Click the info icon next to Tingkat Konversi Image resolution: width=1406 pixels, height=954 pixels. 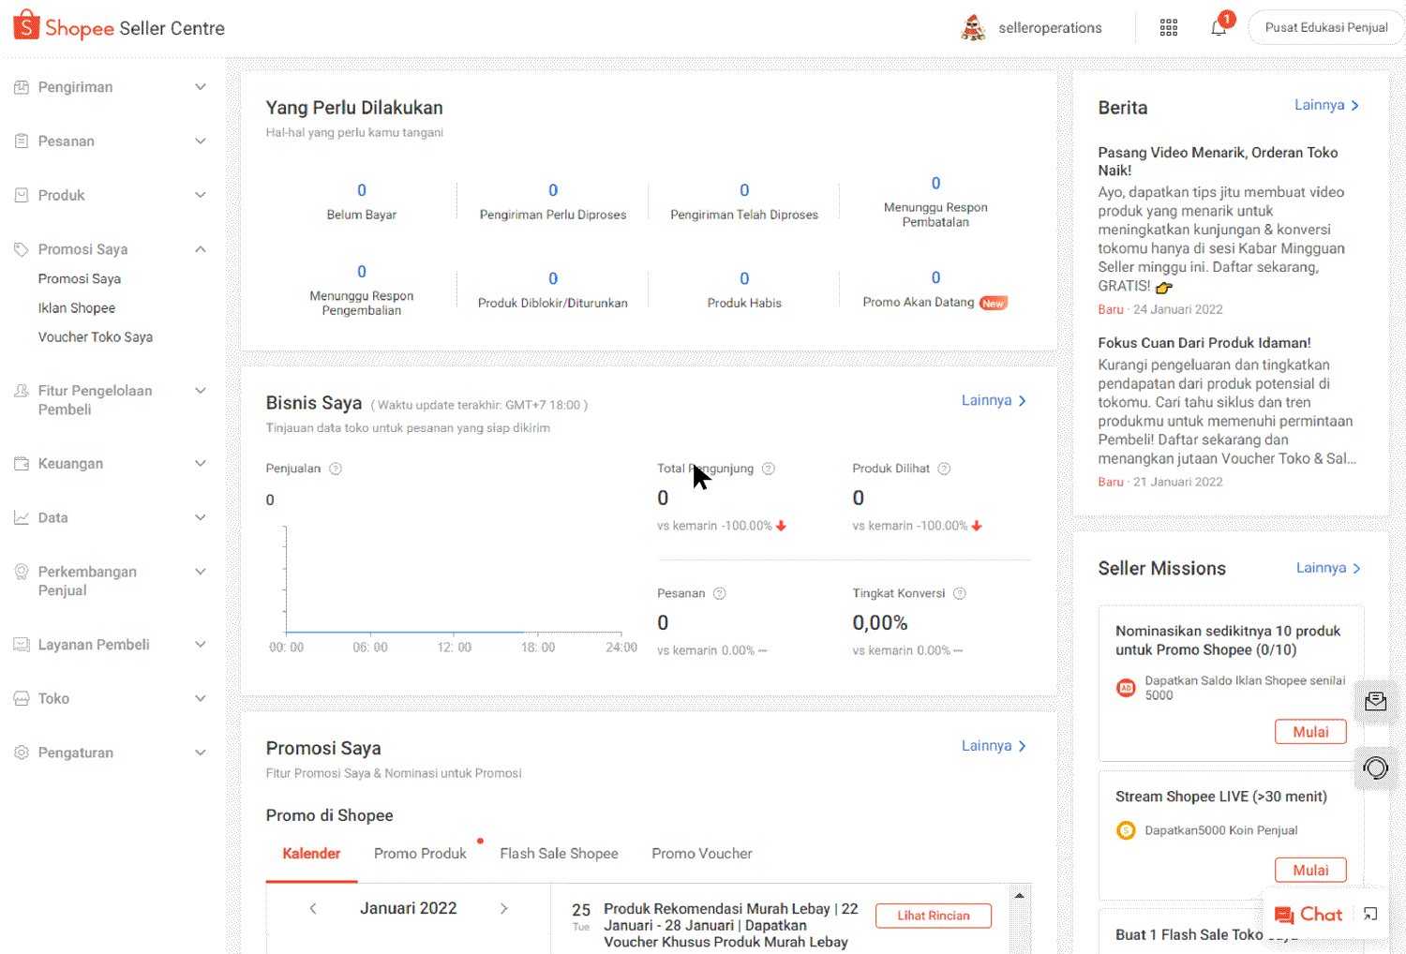pyautogui.click(x=959, y=593)
